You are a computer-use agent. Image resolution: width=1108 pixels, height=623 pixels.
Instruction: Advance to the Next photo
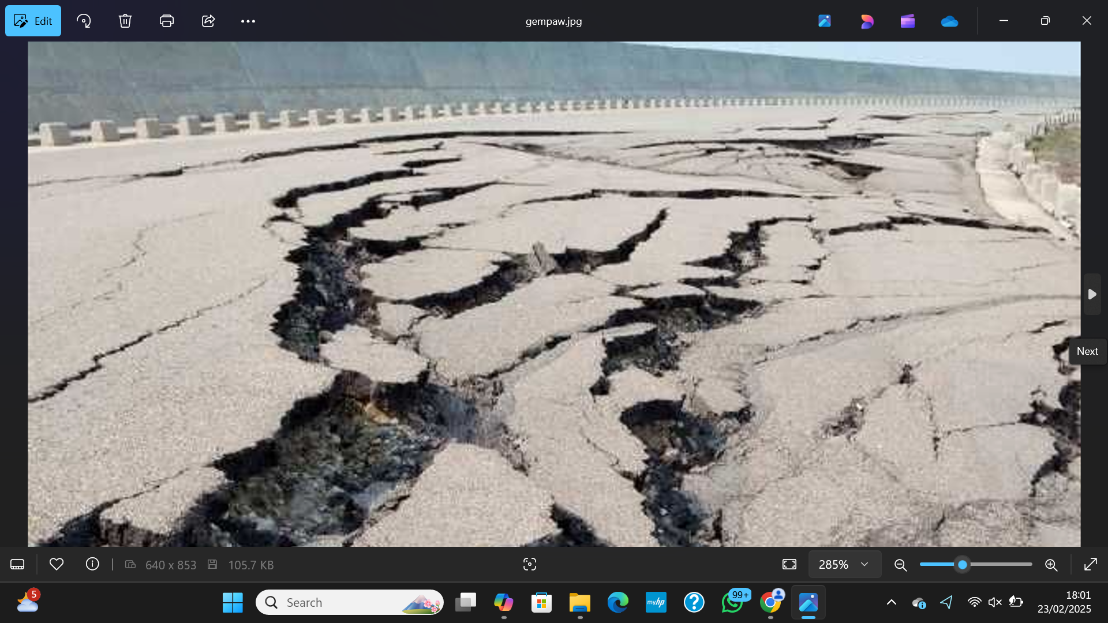[1087, 351]
